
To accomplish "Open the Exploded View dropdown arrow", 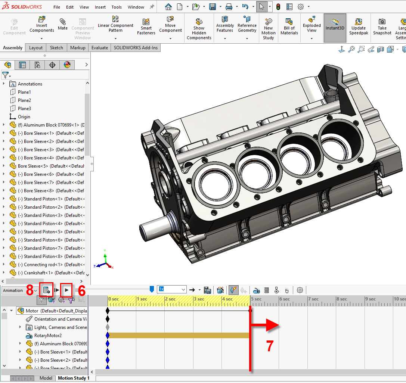I will point(312,38).
